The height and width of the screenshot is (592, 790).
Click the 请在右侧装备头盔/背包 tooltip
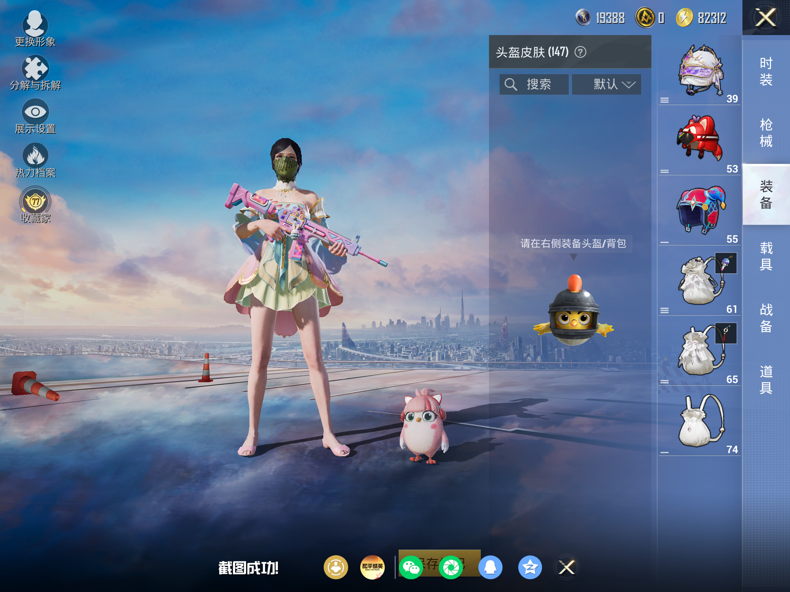tap(573, 243)
